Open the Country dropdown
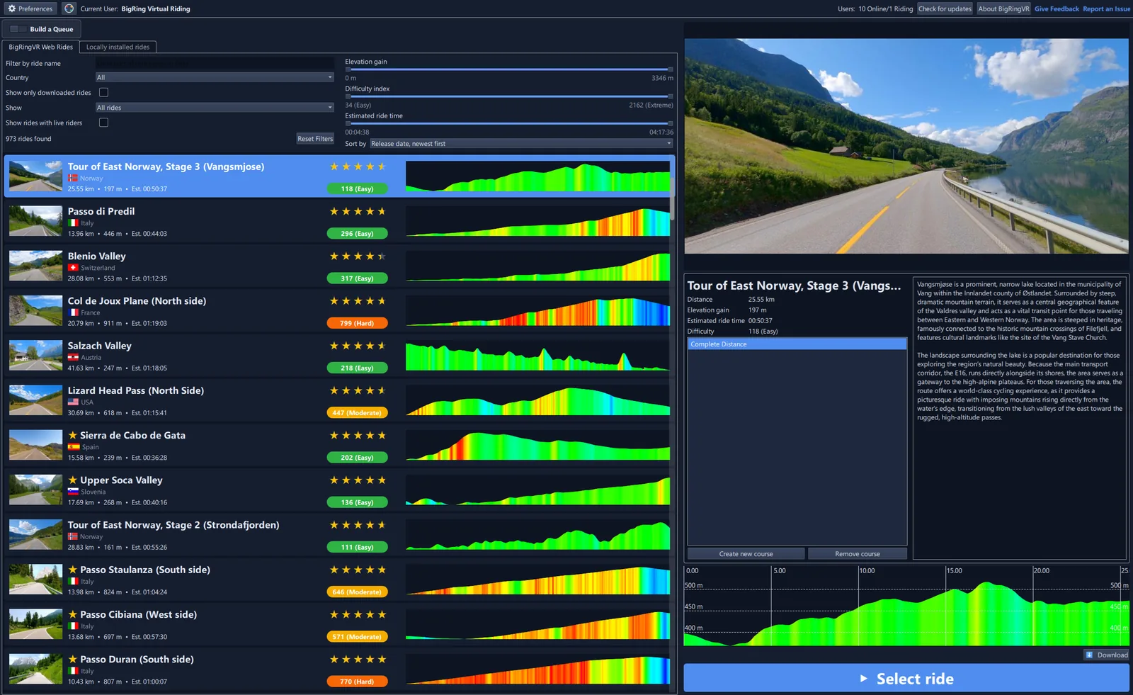This screenshot has width=1133, height=695. pyautogui.click(x=215, y=77)
